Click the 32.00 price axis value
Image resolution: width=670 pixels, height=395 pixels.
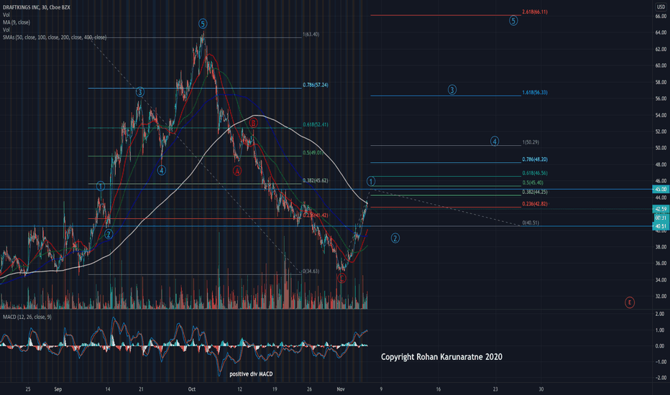pos(661,296)
